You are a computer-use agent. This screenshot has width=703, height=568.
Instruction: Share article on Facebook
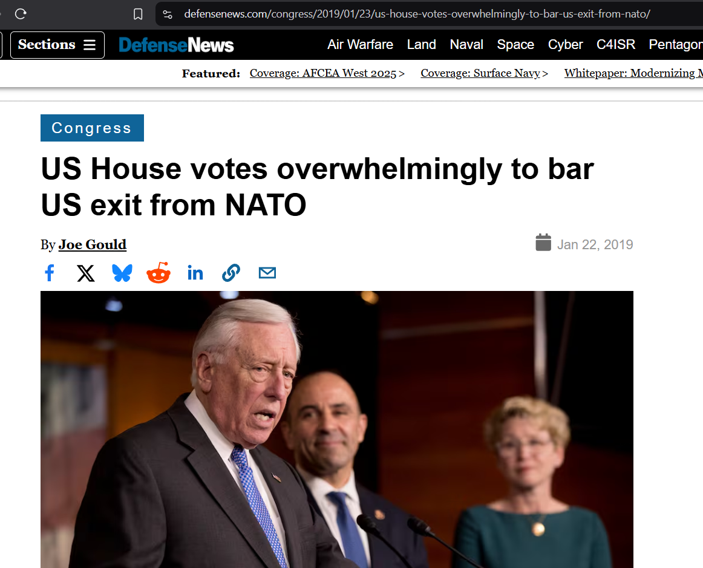[50, 273]
